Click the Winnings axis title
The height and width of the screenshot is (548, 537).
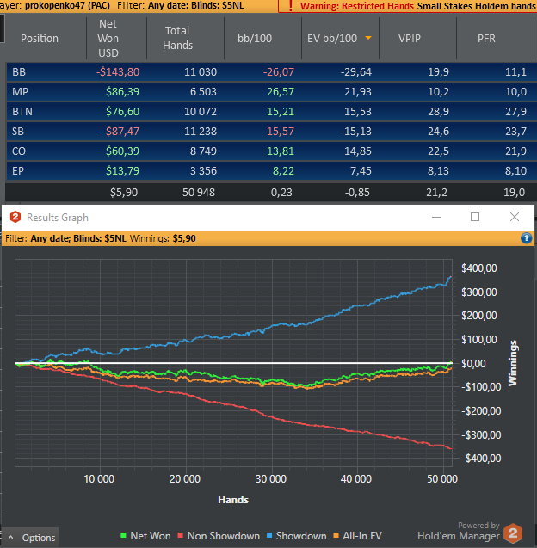coord(513,363)
